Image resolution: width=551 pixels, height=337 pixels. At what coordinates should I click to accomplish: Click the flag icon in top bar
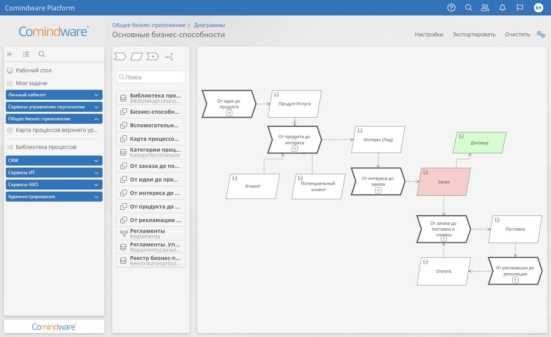[520, 8]
